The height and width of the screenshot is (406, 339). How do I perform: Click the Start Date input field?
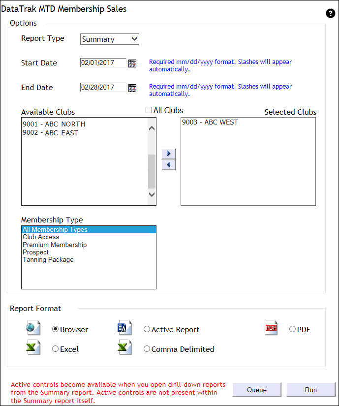click(x=103, y=63)
